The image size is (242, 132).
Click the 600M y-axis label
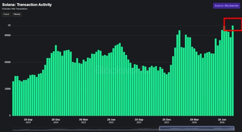8,62
